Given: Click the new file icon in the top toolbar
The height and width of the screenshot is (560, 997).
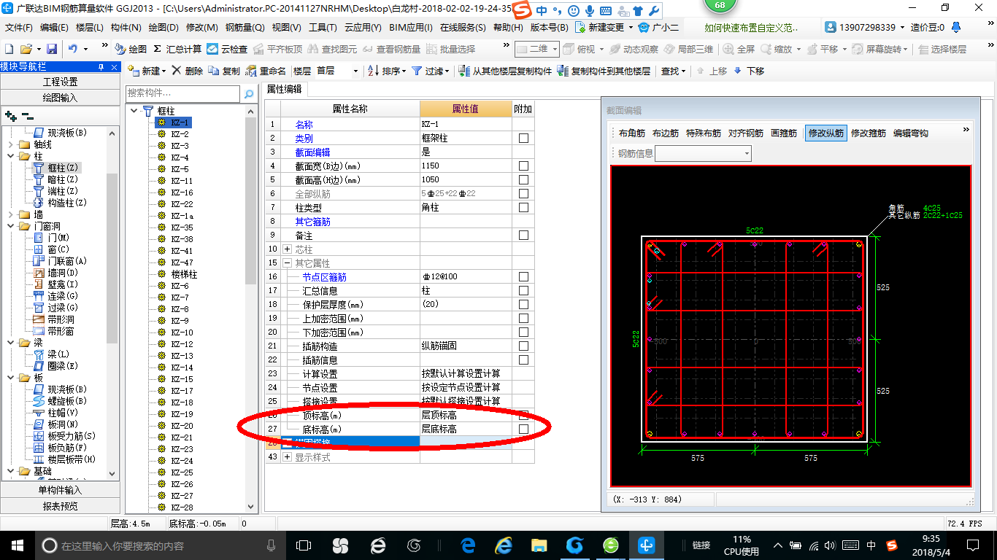Looking at the screenshot, I should point(9,49).
